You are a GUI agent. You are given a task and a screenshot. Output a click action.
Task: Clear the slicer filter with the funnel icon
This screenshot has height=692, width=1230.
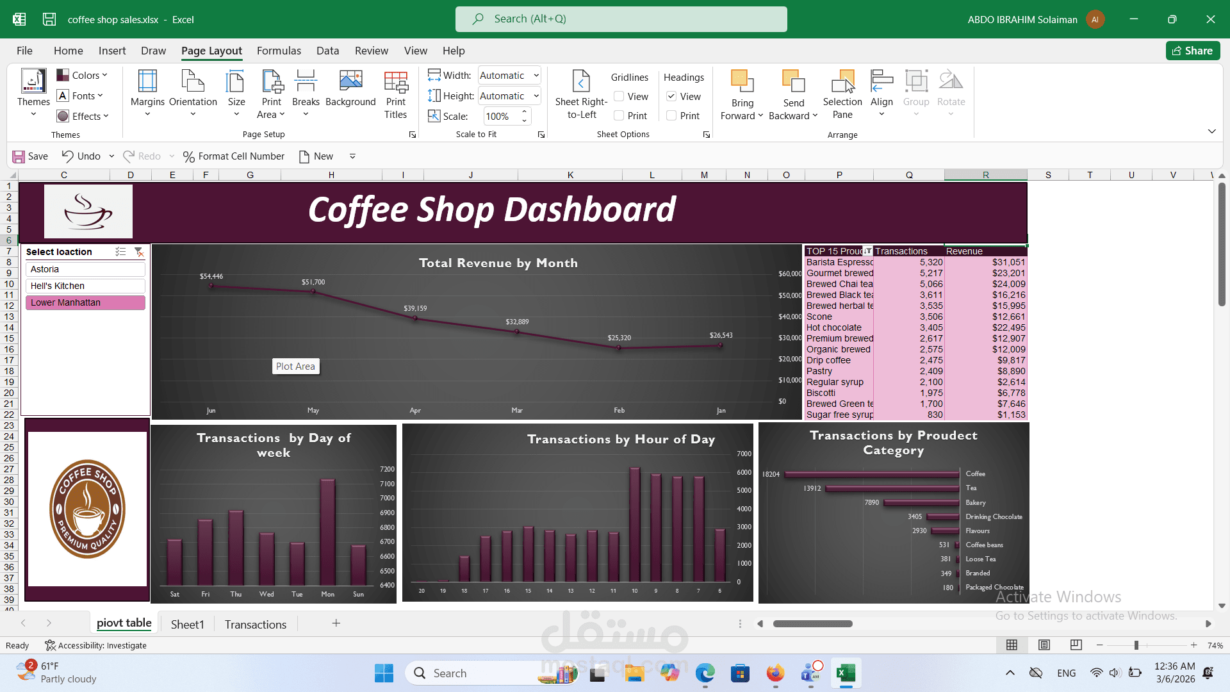[139, 252]
